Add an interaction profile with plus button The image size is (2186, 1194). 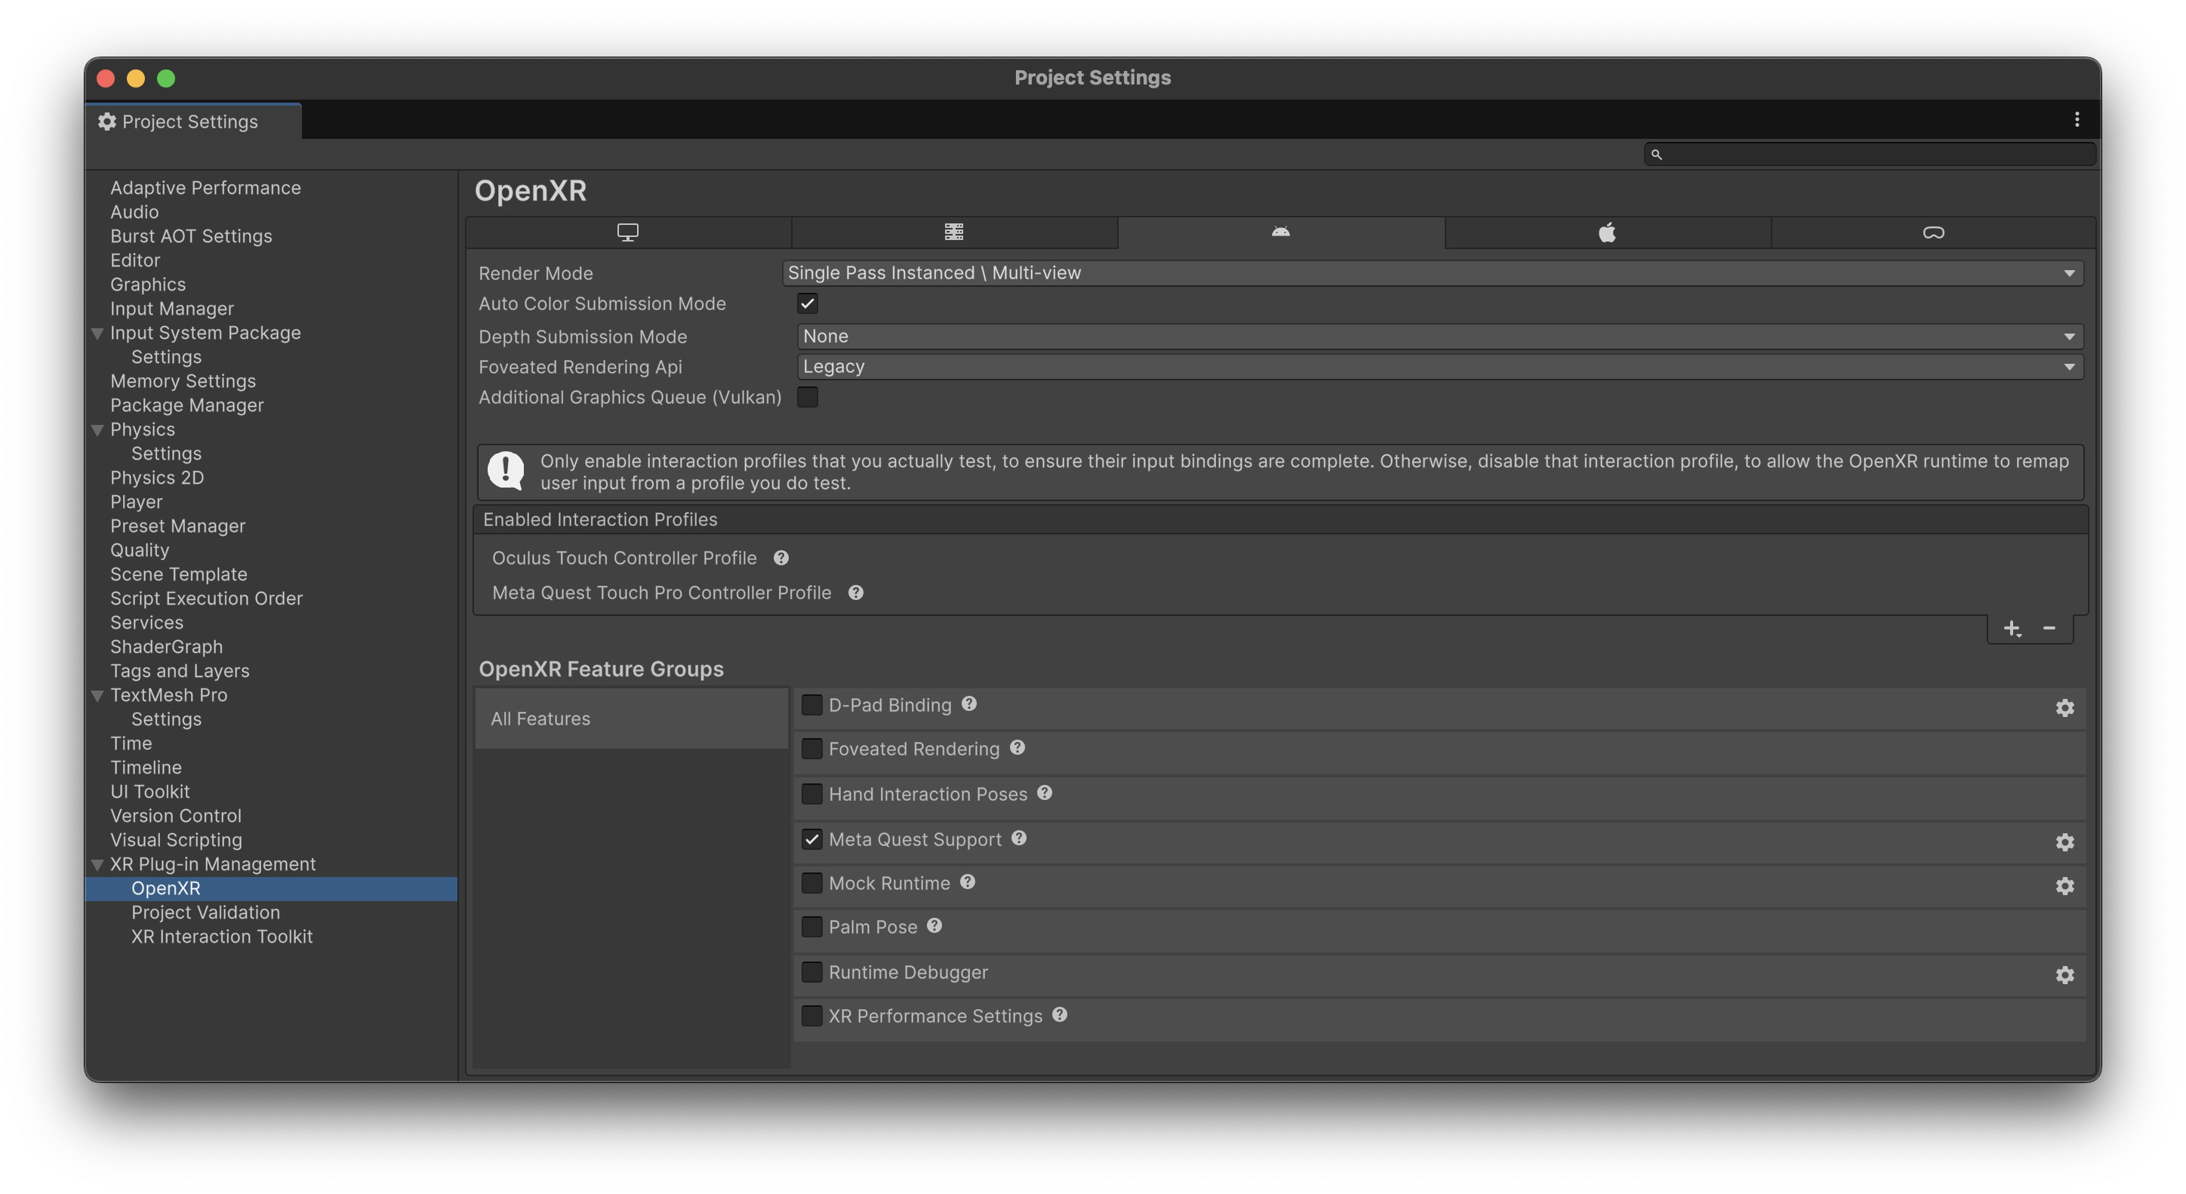click(2011, 628)
